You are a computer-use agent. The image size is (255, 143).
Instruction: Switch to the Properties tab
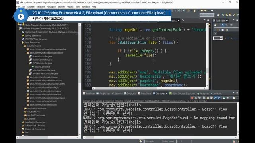pos(103,93)
